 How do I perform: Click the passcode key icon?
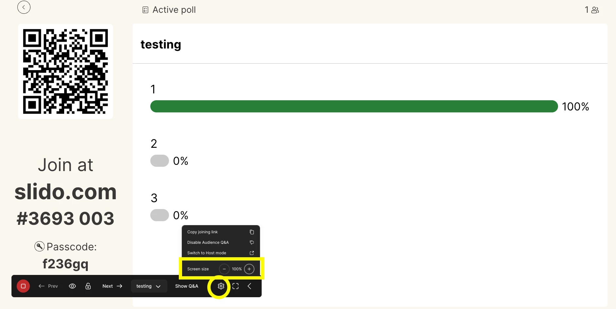(39, 246)
